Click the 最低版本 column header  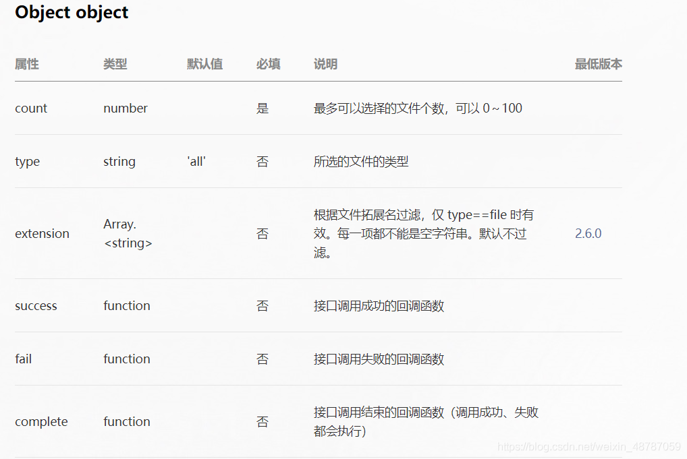pyautogui.click(x=599, y=64)
